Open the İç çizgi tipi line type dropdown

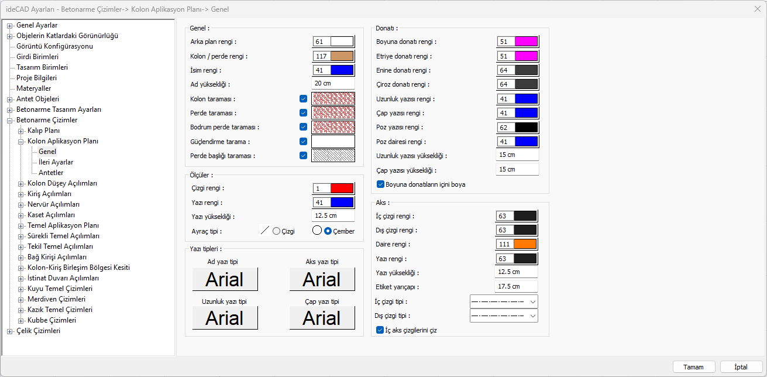tap(504, 301)
